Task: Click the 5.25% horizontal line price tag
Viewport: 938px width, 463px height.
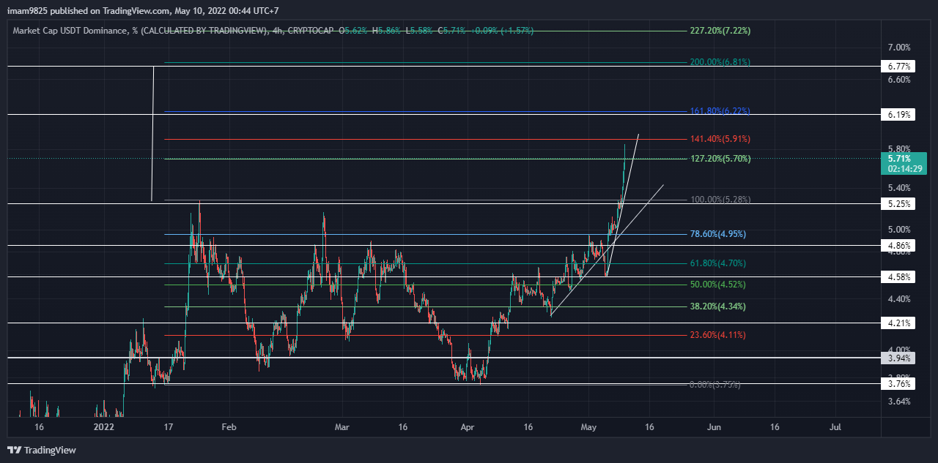Action: click(898, 204)
